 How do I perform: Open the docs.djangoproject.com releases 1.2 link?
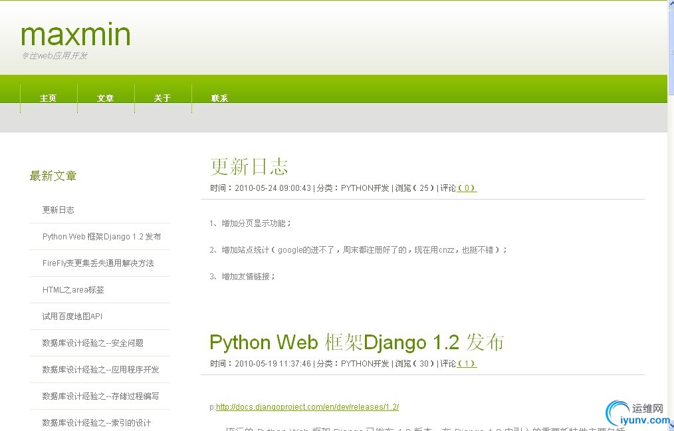307,407
